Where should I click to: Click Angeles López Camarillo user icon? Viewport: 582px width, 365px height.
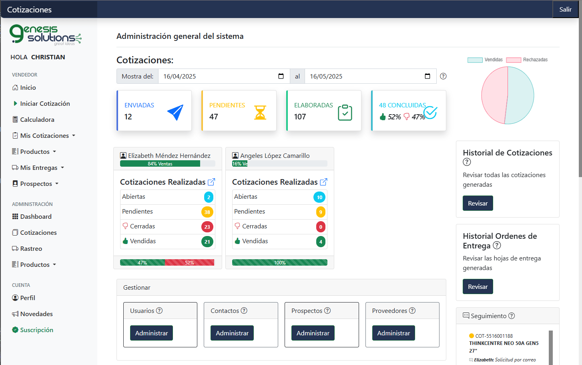(x=235, y=155)
